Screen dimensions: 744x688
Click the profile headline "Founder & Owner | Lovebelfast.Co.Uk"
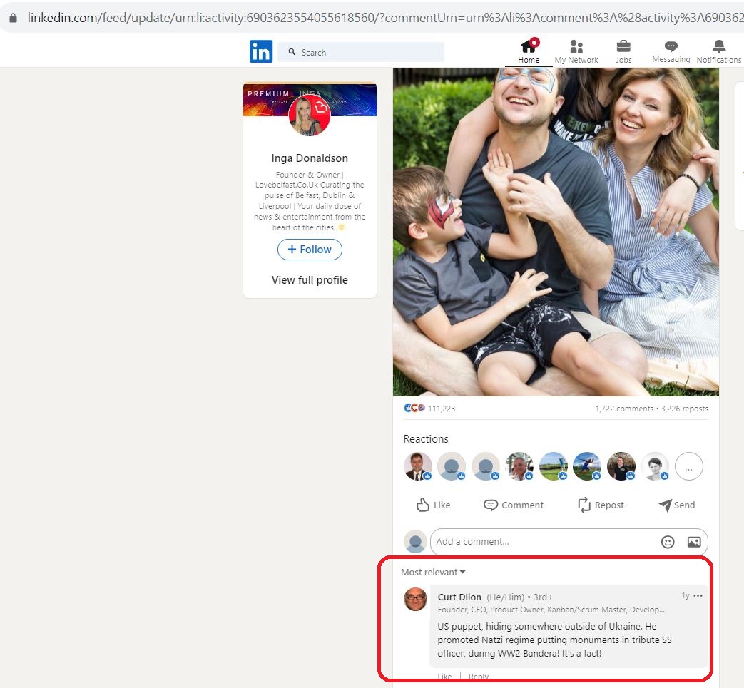(x=310, y=201)
